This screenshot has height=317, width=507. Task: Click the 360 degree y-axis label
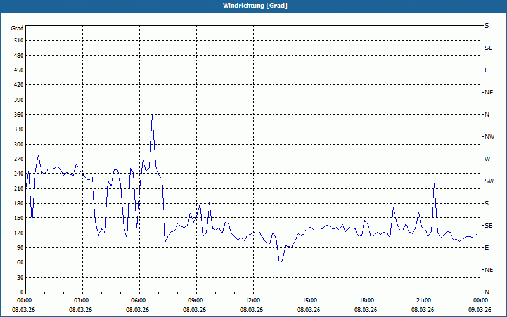click(x=17, y=115)
